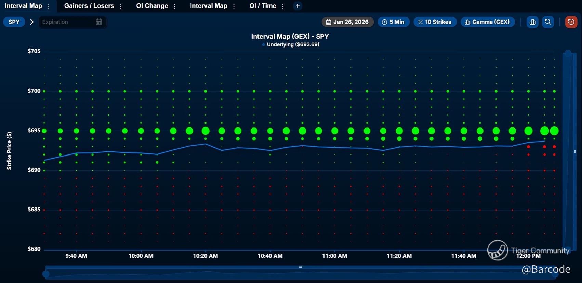Screen dimensions: 582x283
Task: Open the 5 Min interval dropdown
Action: coord(393,22)
